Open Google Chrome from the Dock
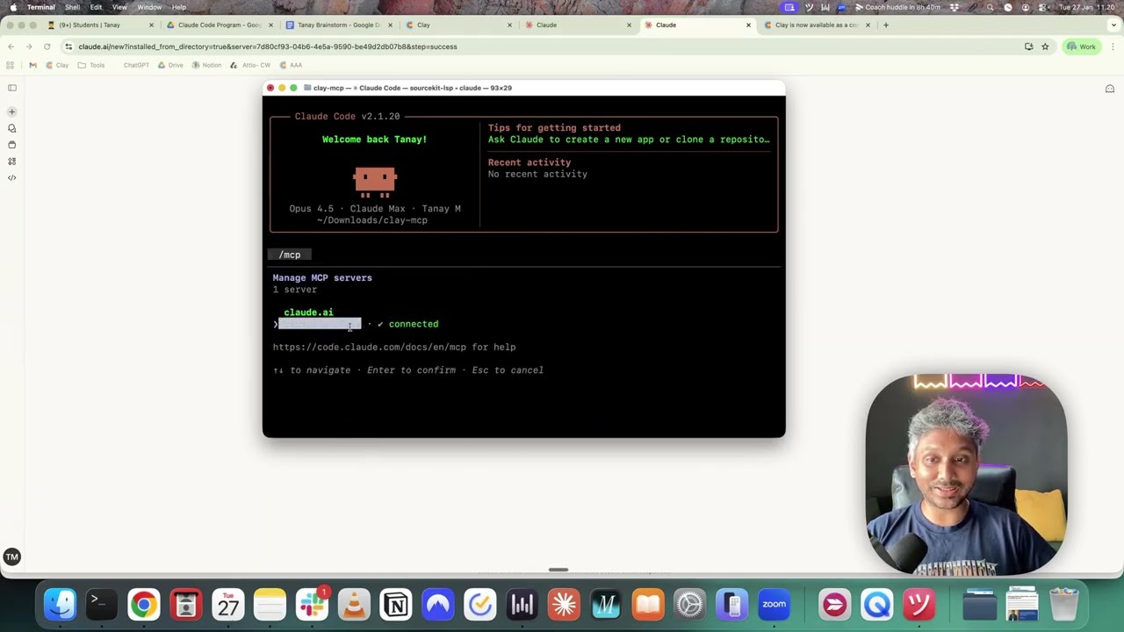This screenshot has width=1124, height=632. click(x=144, y=604)
